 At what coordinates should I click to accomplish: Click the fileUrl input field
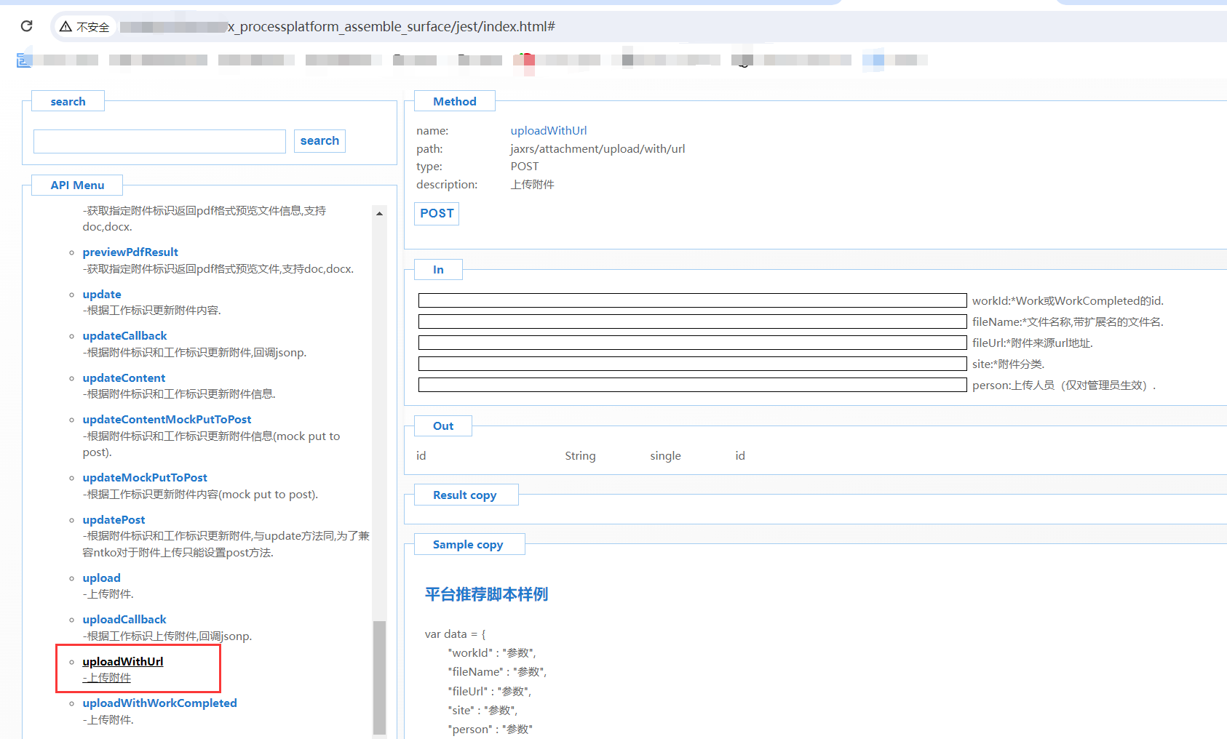tap(692, 343)
